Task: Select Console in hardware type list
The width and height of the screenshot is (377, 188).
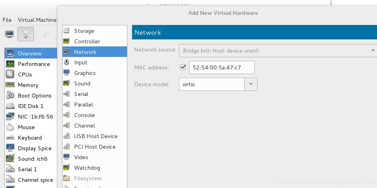Action: click(x=95, y=115)
